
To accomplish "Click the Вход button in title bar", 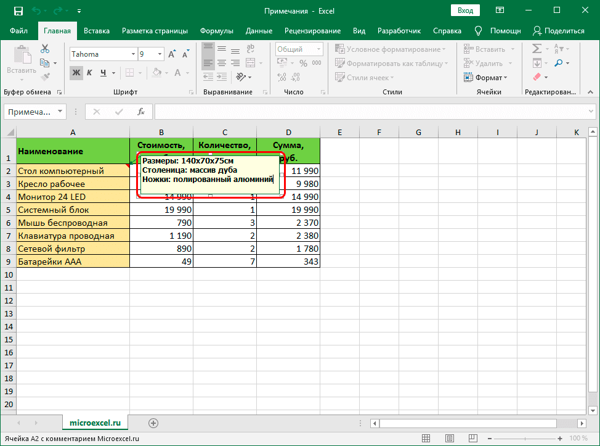I will [465, 10].
